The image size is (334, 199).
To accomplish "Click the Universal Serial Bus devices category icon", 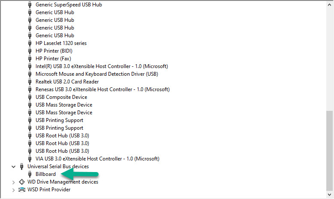I will point(21,166).
